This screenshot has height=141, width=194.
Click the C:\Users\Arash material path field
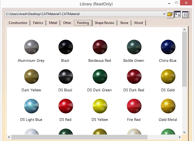tap(84, 14)
